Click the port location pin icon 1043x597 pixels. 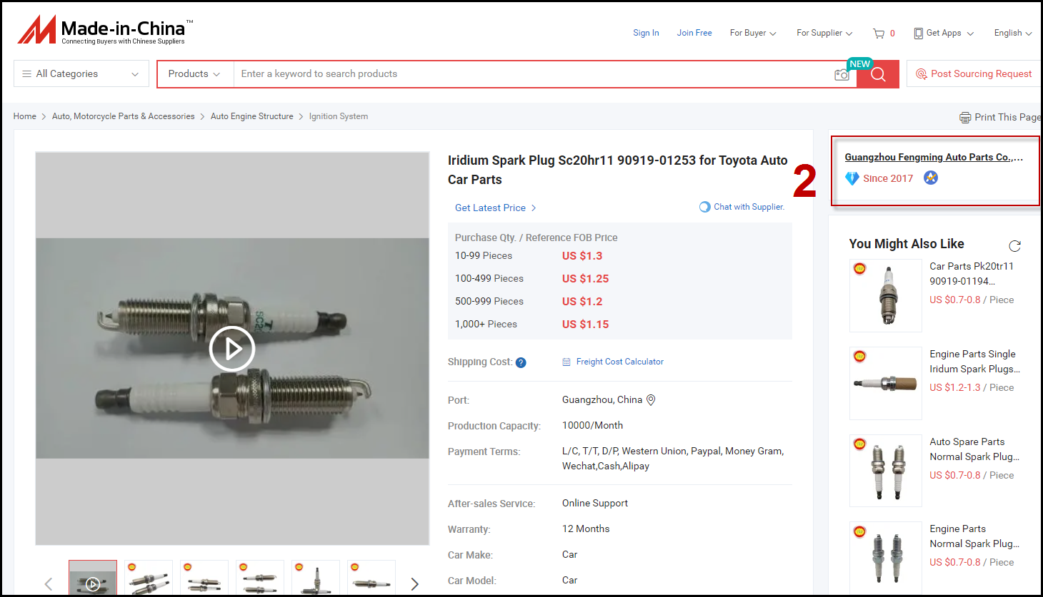point(651,400)
